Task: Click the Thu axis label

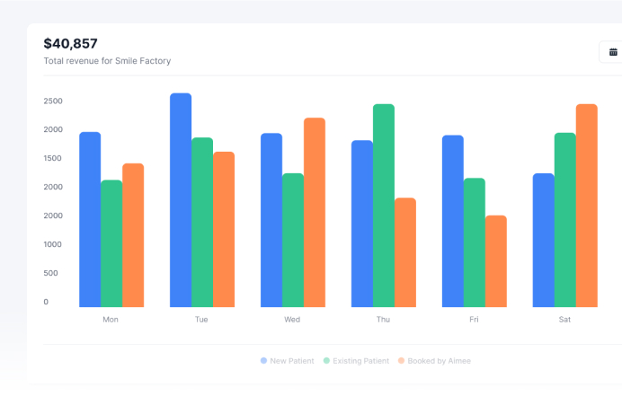Action: [x=383, y=320]
